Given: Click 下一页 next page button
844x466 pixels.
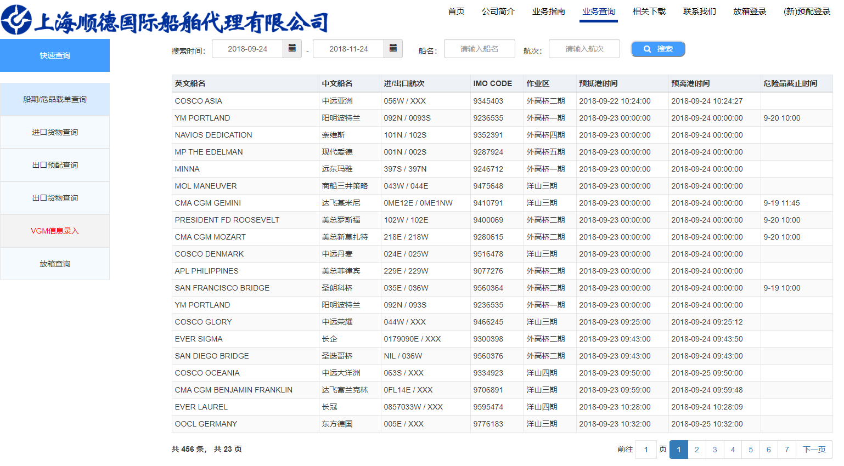Looking at the screenshot, I should (814, 450).
